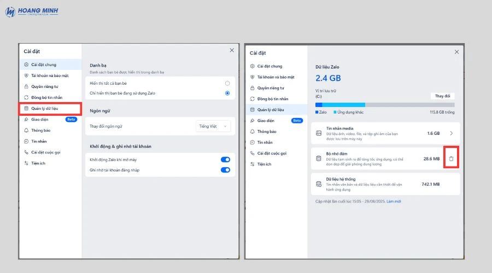Click the storage icon of Bộ nhớ đệm row
492x273 pixels.
(319, 158)
